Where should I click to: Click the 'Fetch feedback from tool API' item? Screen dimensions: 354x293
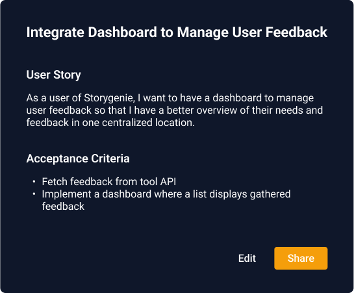pos(109,182)
